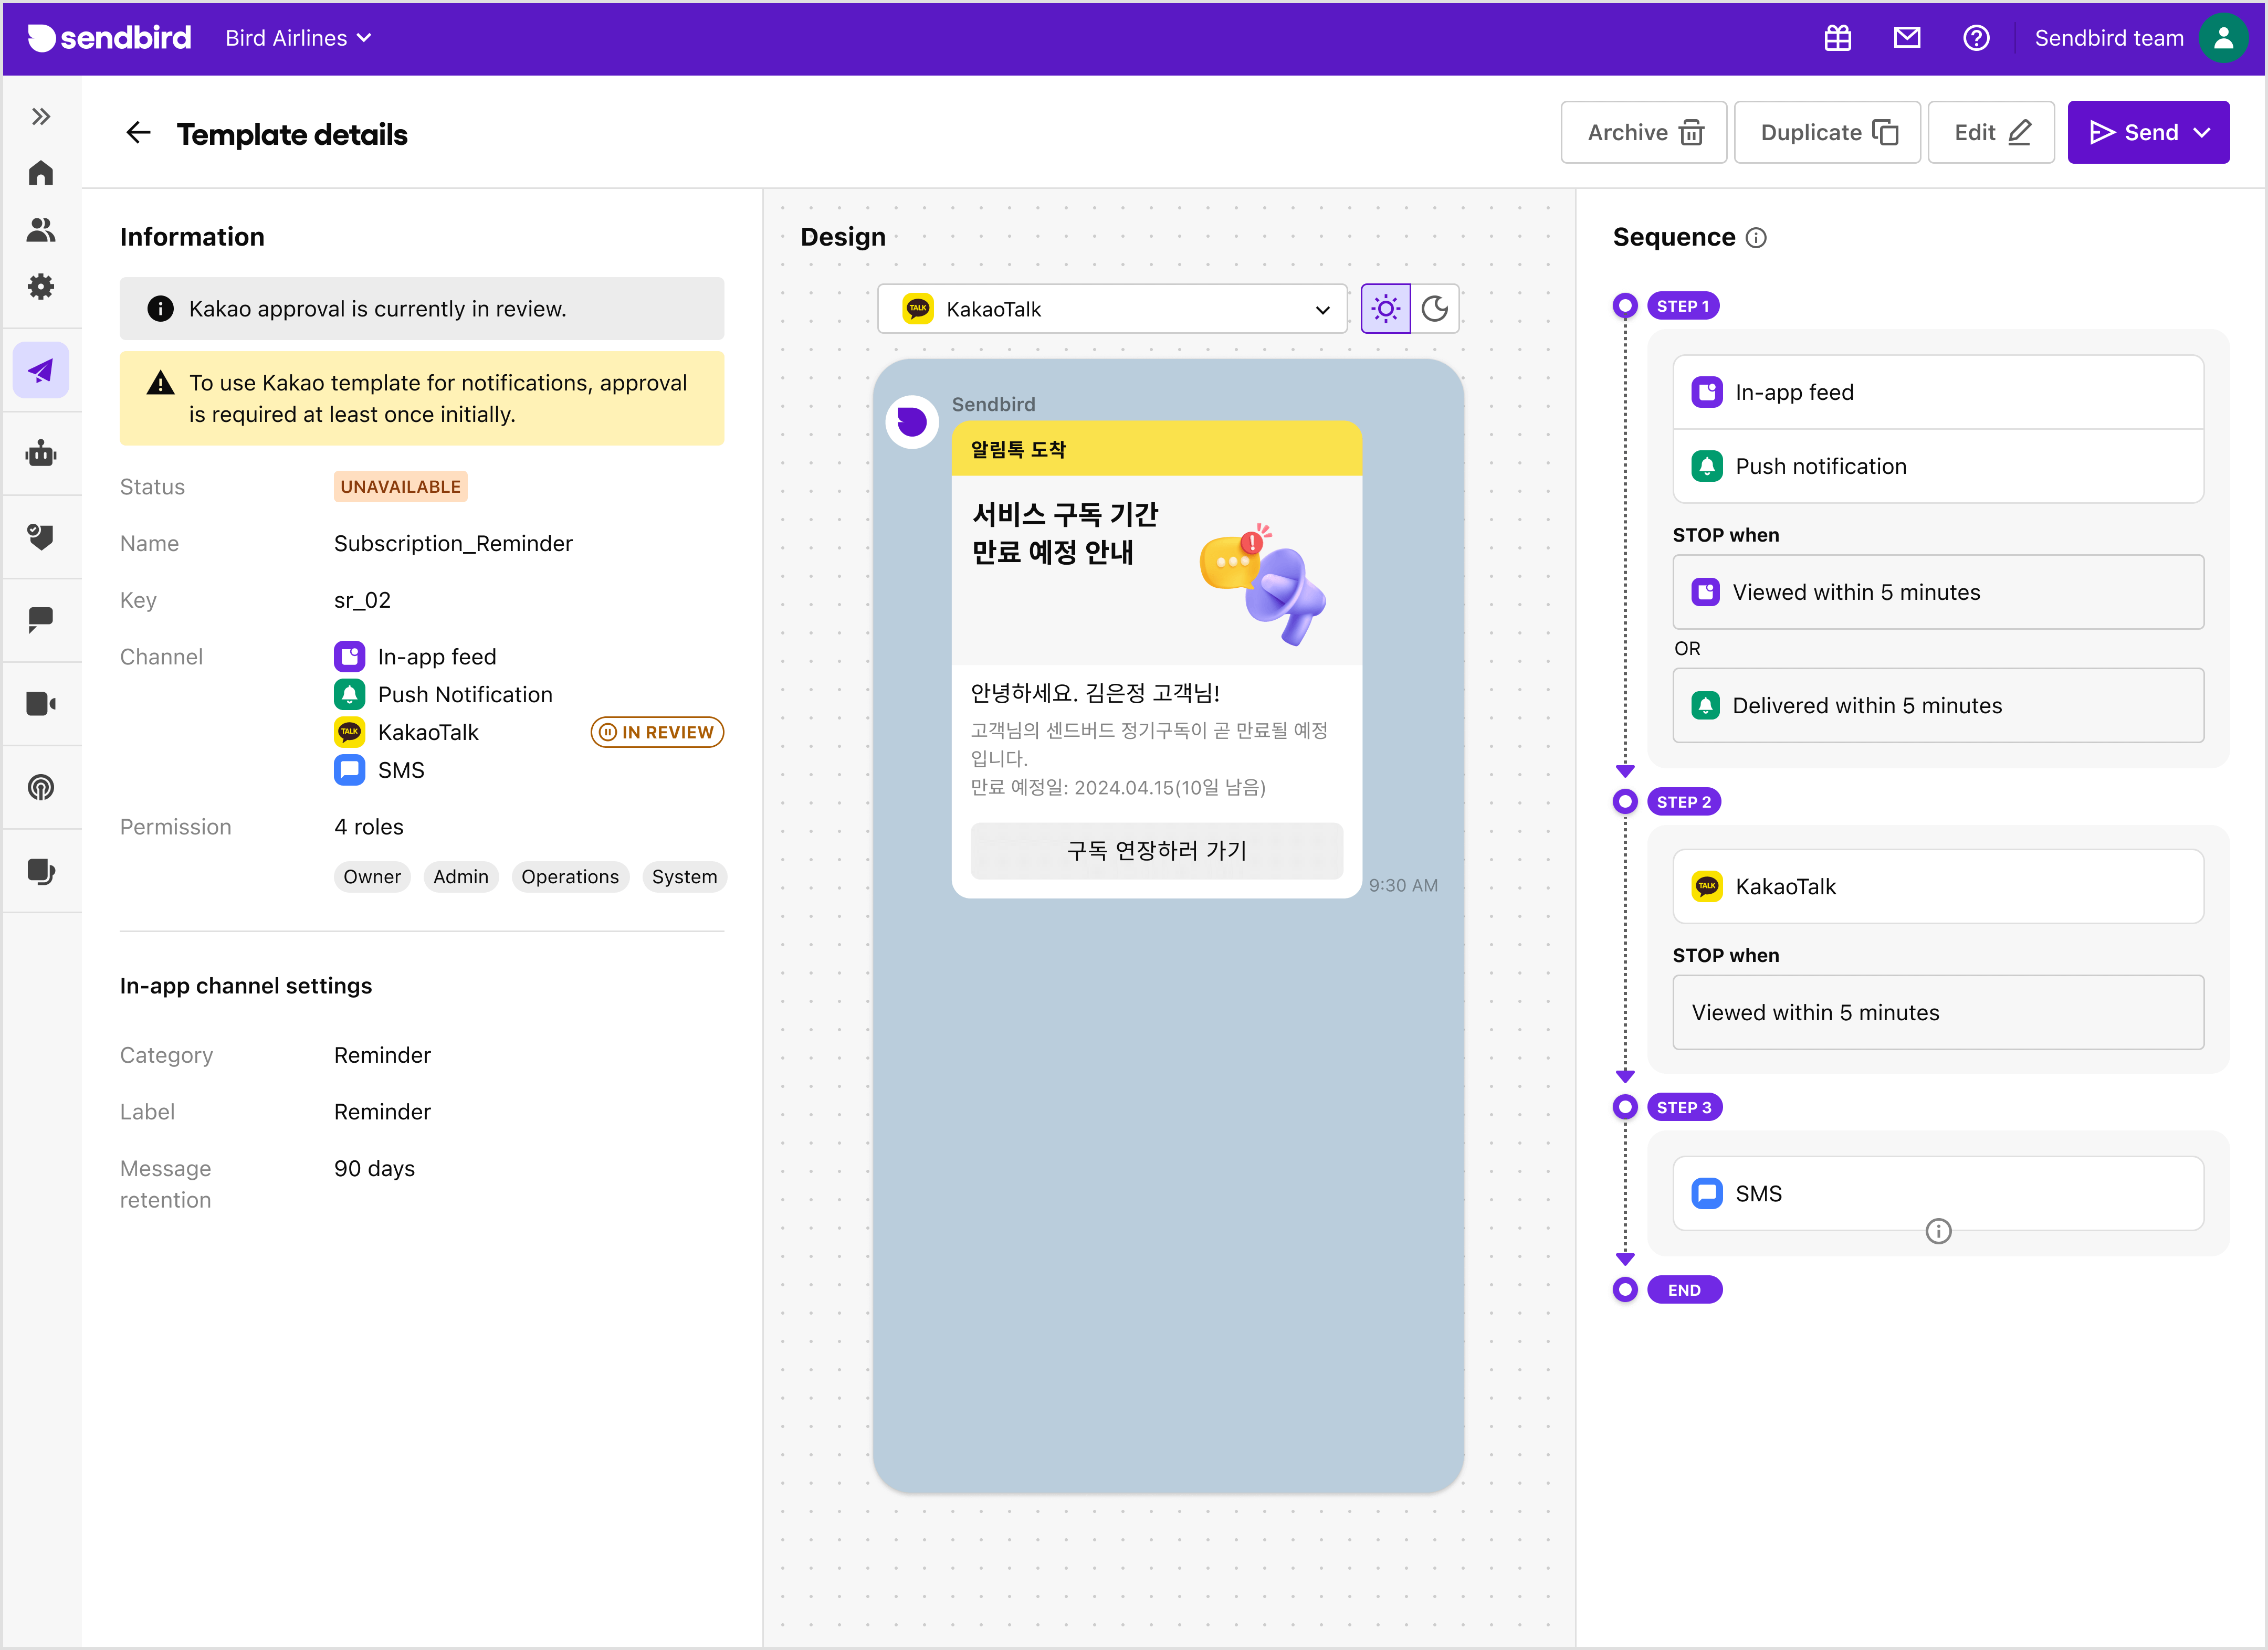This screenshot has width=2268, height=1650.
Task: Click the System role chip
Action: pos(684,876)
